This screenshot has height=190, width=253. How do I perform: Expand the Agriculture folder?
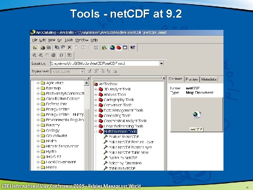38,83
